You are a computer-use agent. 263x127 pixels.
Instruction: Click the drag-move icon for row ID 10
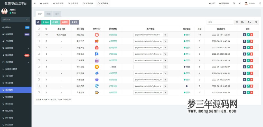click(245, 35)
